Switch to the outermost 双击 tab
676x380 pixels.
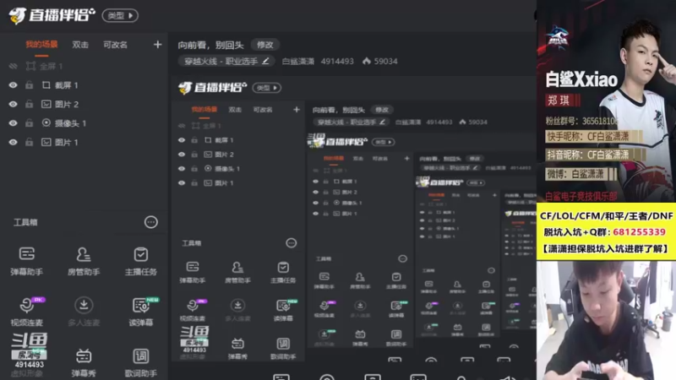pyautogui.click(x=80, y=45)
